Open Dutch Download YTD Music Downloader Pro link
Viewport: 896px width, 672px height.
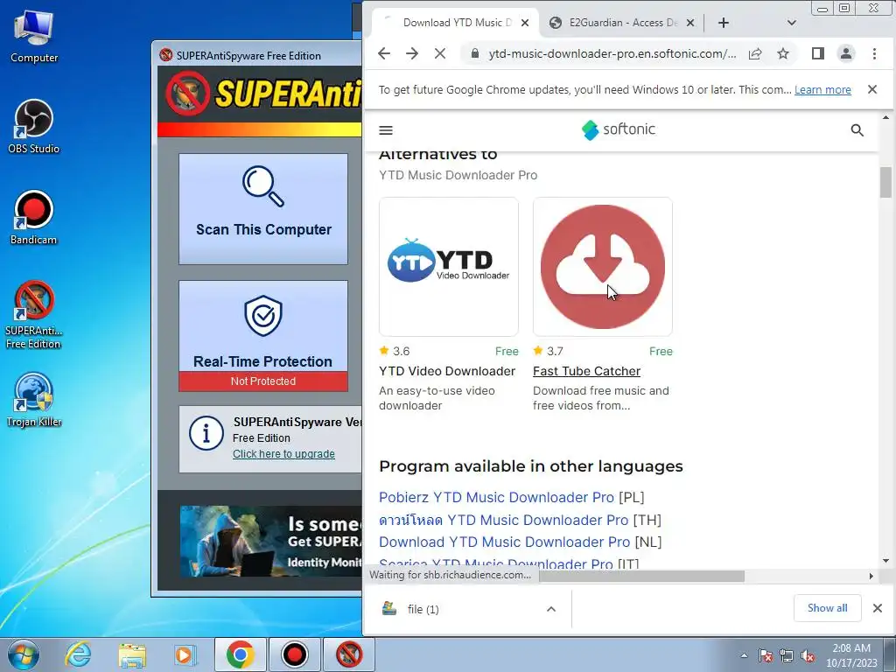click(x=504, y=542)
